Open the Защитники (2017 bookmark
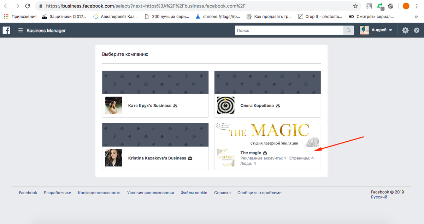Screen dimensions: 424x224 tap(64, 17)
